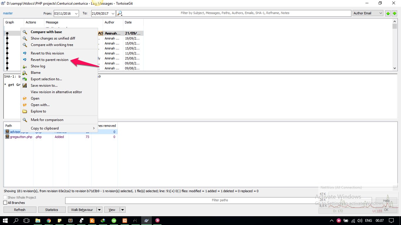Image resolution: width=401 pixels, height=225 pixels.
Task: Click the Walk Behaviour button
Action: [82, 210]
